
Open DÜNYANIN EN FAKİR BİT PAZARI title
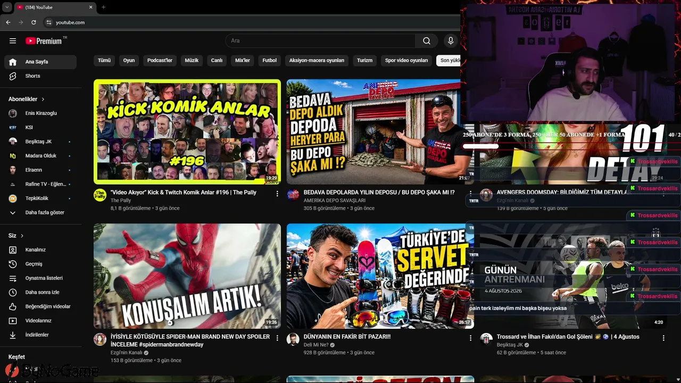click(347, 337)
